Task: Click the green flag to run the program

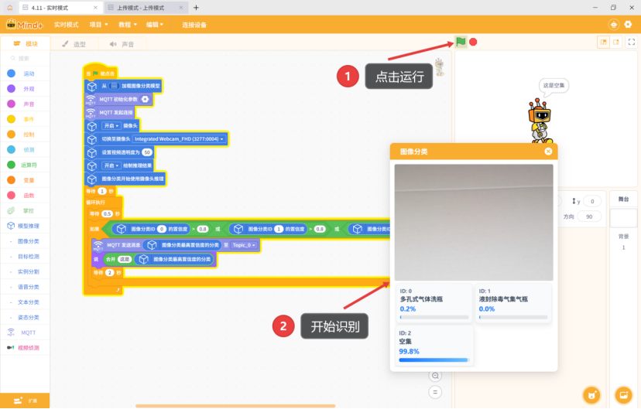Action: pos(461,42)
